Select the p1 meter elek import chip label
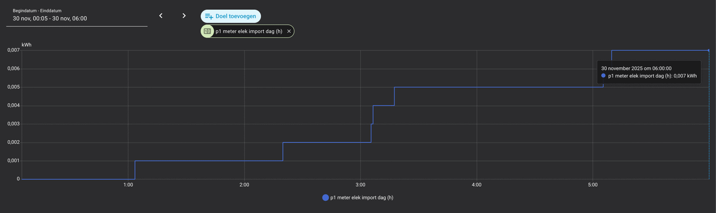This screenshot has width=716, height=213. (249, 31)
